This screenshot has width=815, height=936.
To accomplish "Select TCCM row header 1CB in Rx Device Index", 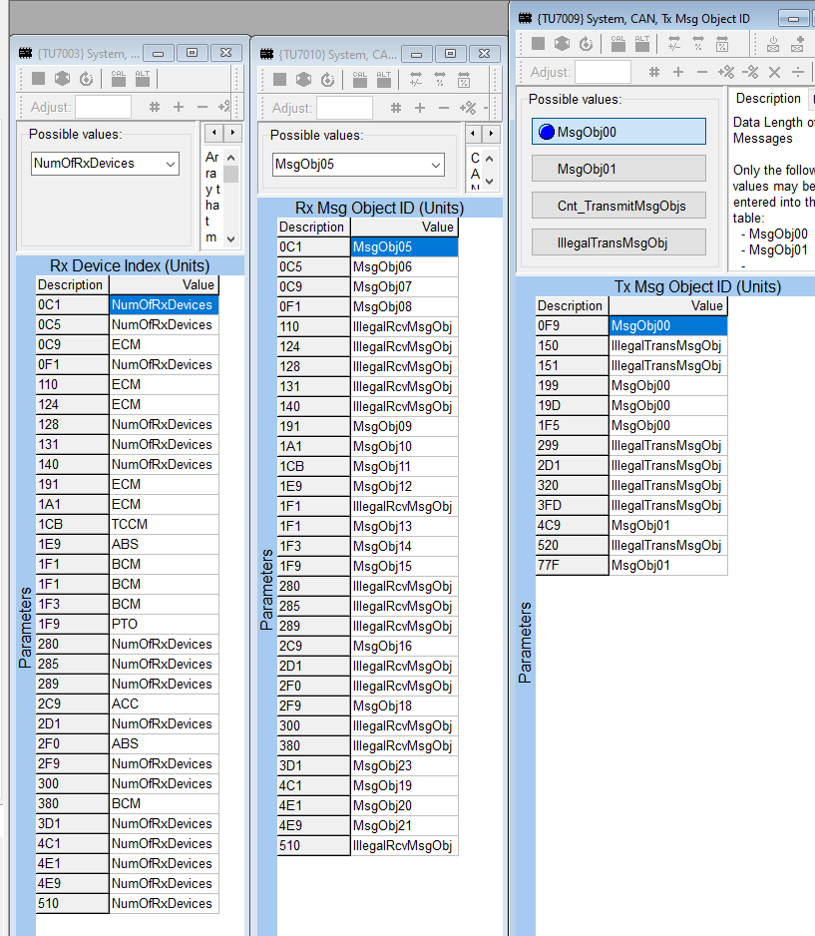I will [72, 524].
